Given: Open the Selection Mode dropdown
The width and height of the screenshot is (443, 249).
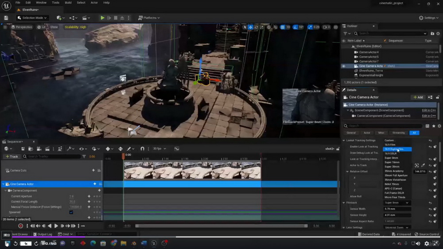Looking at the screenshot, I should click(32, 18).
